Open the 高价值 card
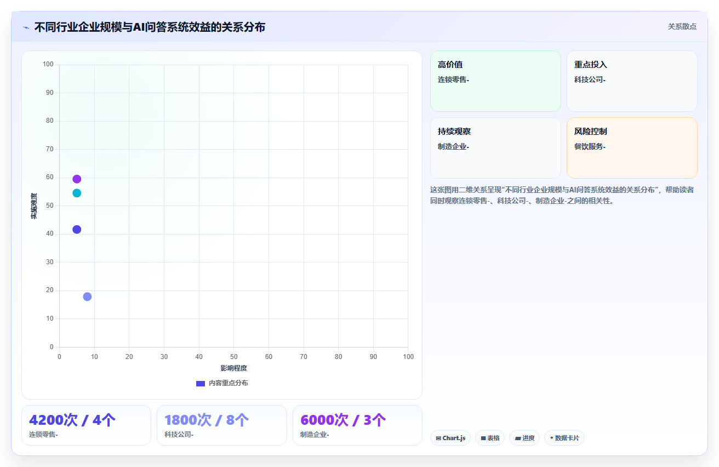The width and height of the screenshot is (719, 467). (x=495, y=81)
